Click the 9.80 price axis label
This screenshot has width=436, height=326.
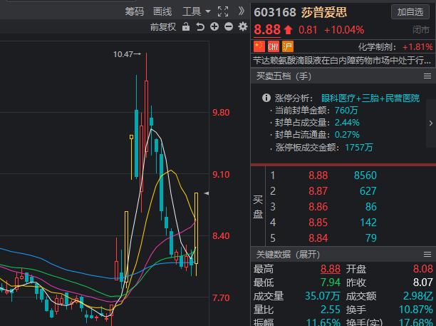tap(221, 113)
